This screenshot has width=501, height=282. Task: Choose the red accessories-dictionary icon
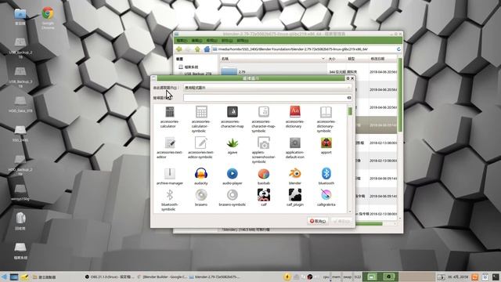click(x=295, y=112)
